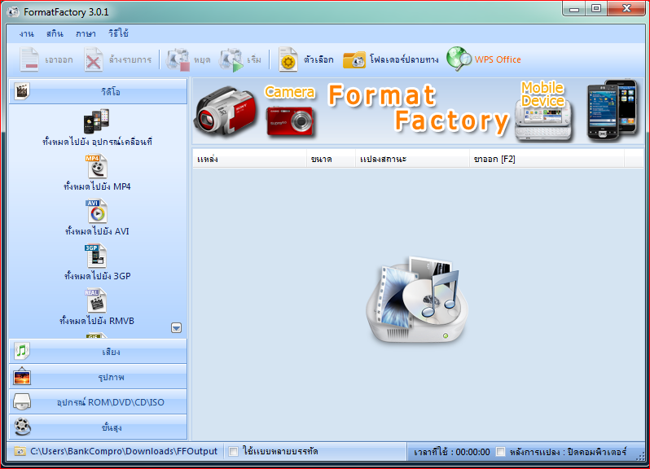This screenshot has width=650, height=469.
Task: Collapse the วิดีโอ video section
Action: pos(99,91)
